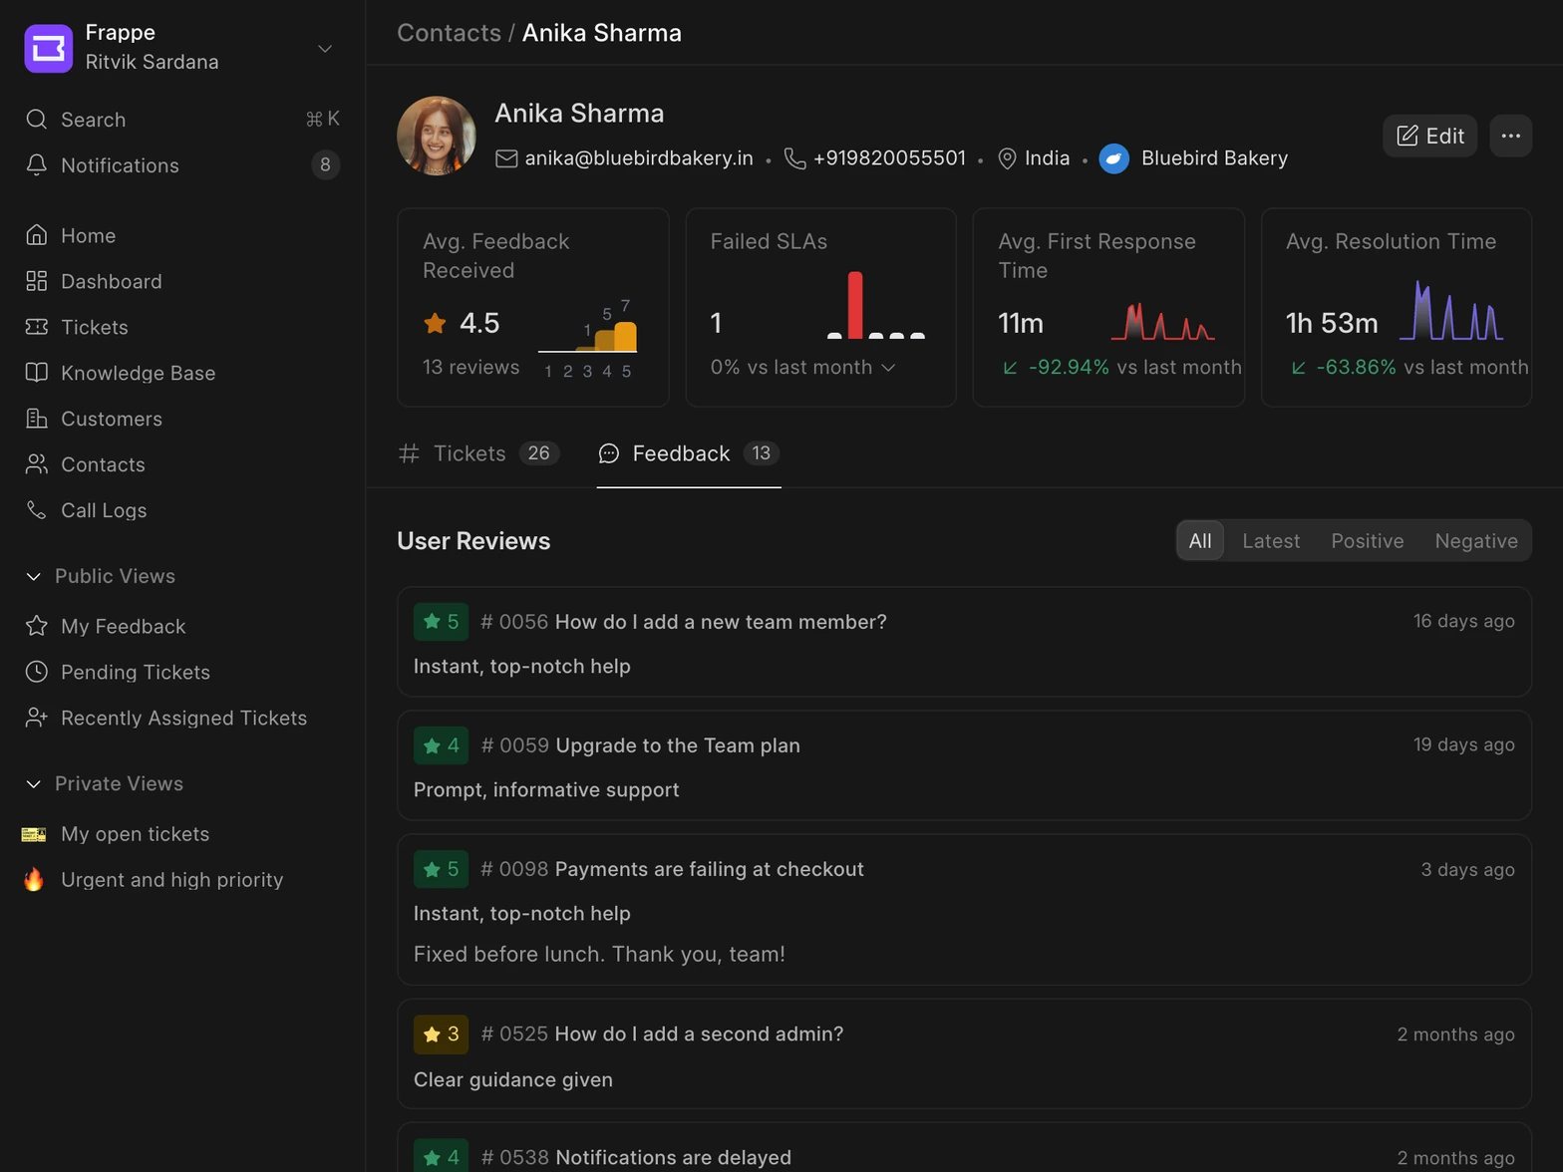The height and width of the screenshot is (1172, 1563).
Task: Click the My open tickets emoji icon
Action: pos(34,834)
